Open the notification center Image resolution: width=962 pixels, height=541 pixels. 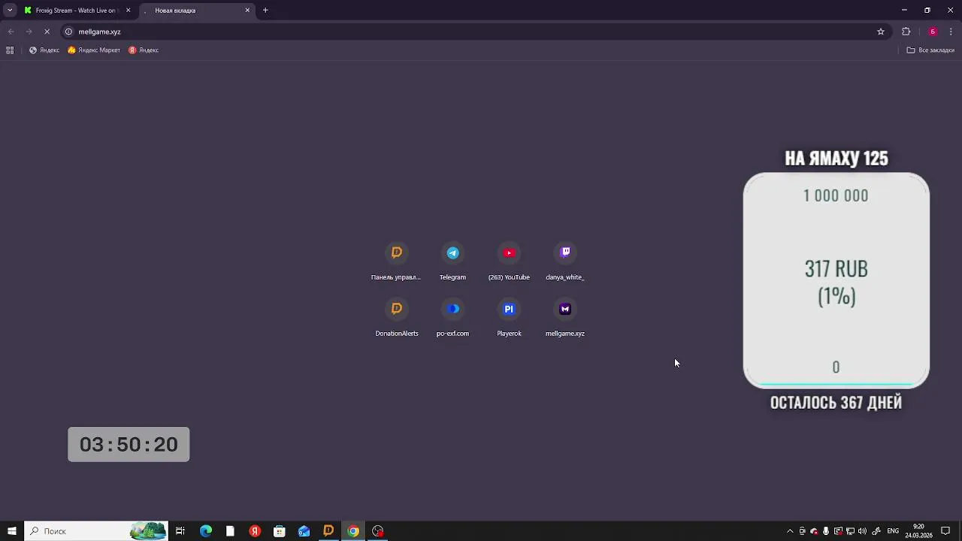(945, 531)
